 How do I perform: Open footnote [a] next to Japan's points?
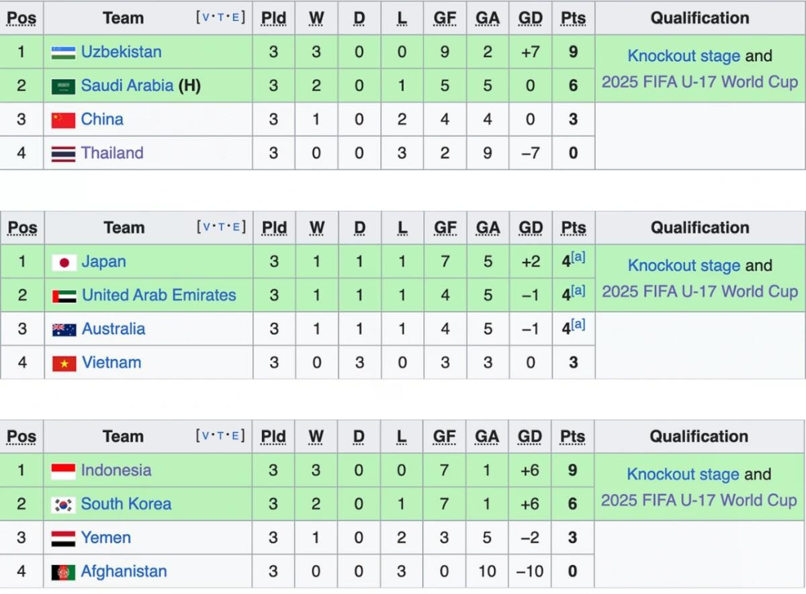pos(578,257)
